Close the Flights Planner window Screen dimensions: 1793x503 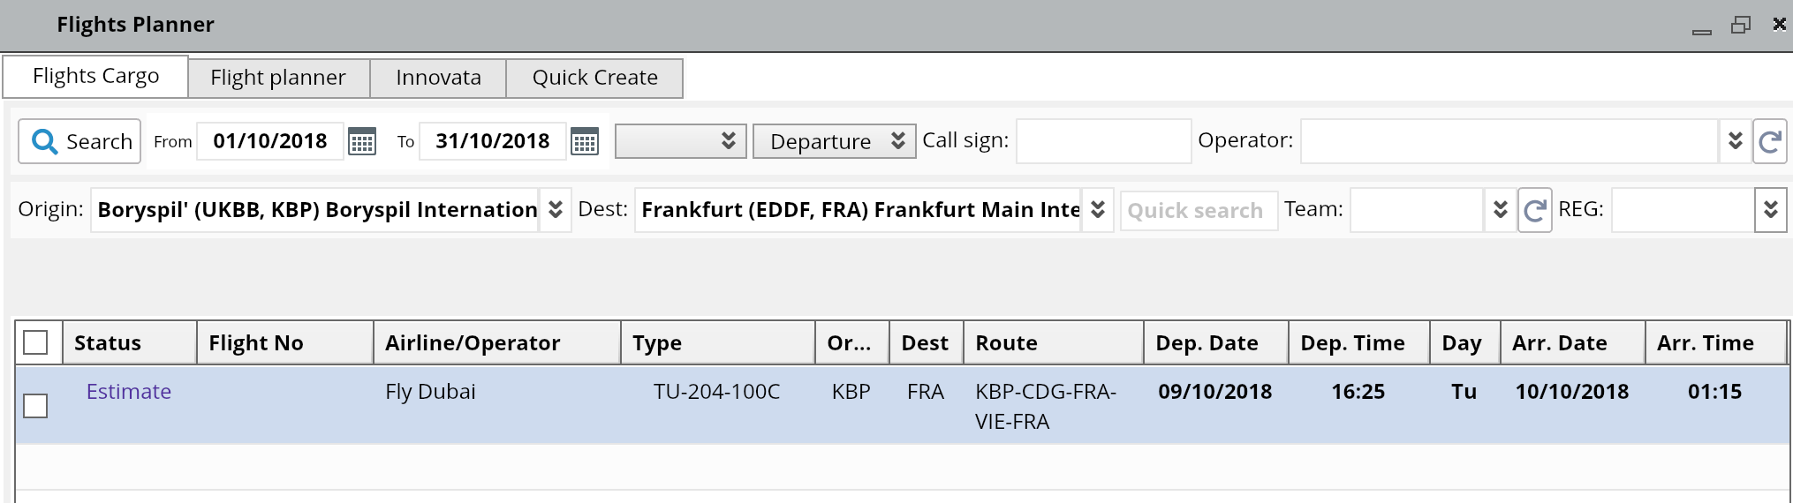click(x=1779, y=24)
